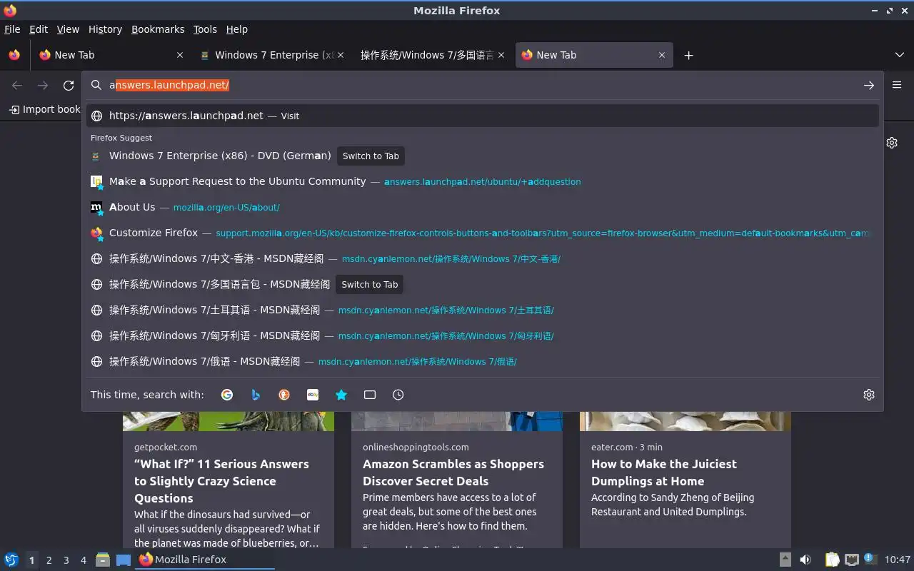Screen dimensions: 914x571
Task: Close the active New Tab tab
Action: coord(662,55)
